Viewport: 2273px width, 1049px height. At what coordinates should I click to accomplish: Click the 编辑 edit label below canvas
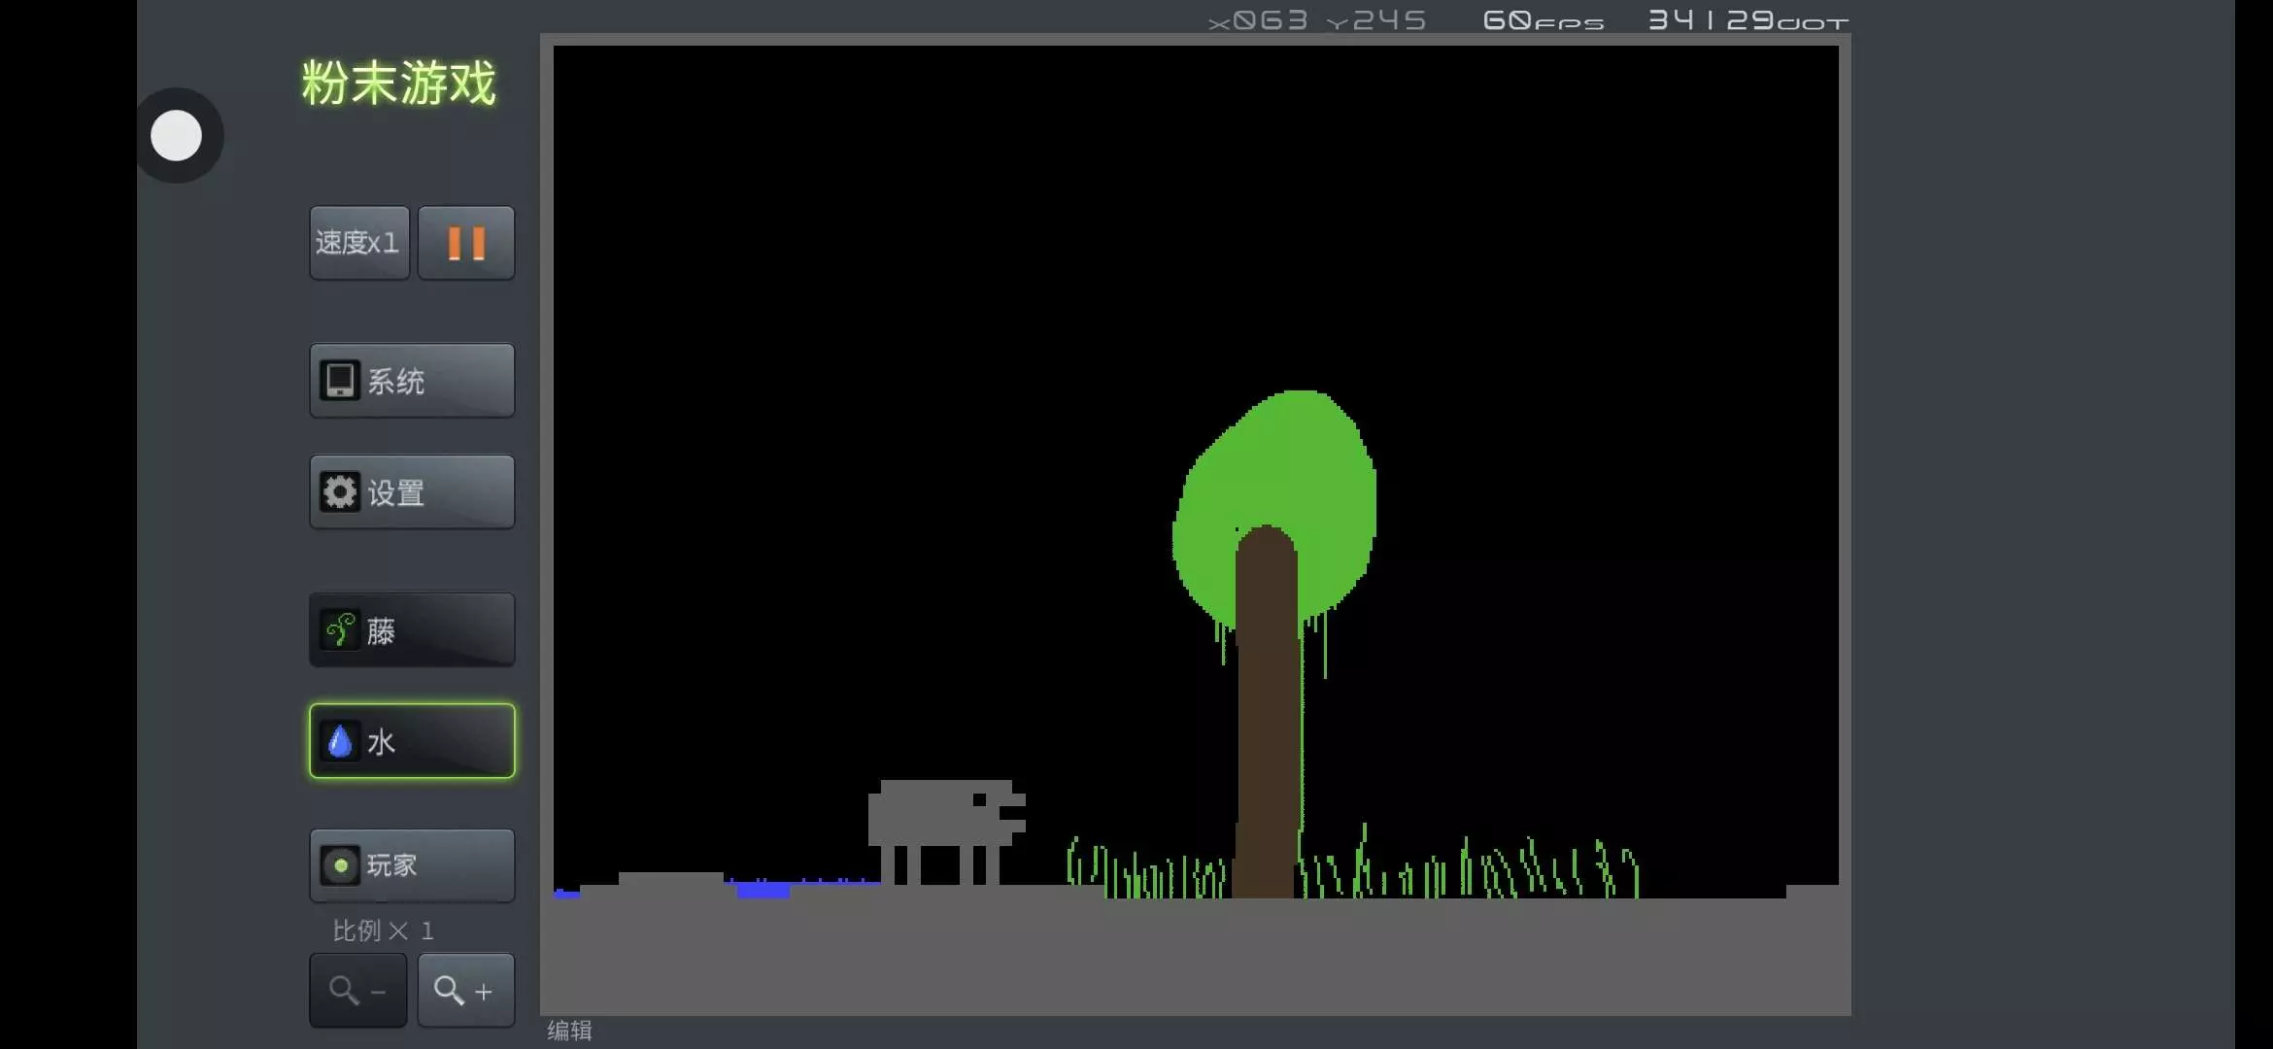569,1031
